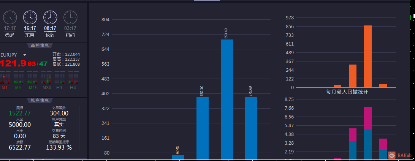Viewport: 415px width, 161px height.
Task: Click the EURJPY symbol name
Action: 9,55
